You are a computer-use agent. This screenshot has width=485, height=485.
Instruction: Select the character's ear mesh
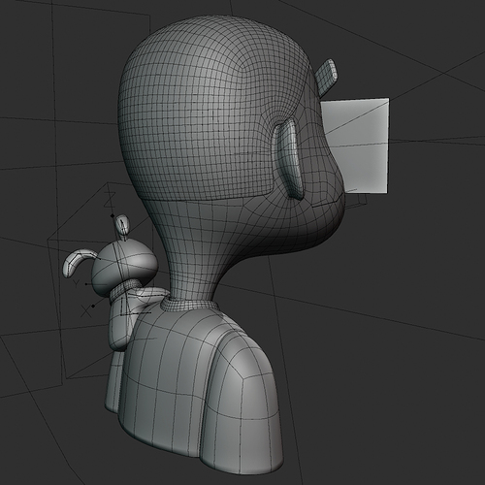click(x=289, y=158)
